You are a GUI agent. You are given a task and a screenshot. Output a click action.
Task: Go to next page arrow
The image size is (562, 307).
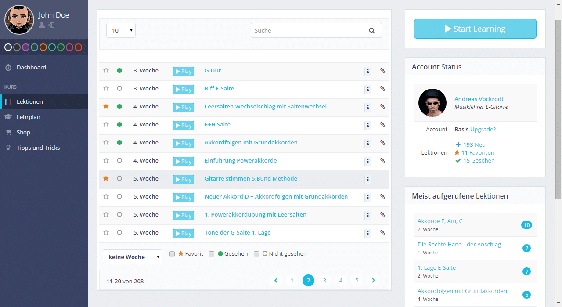(x=373, y=280)
